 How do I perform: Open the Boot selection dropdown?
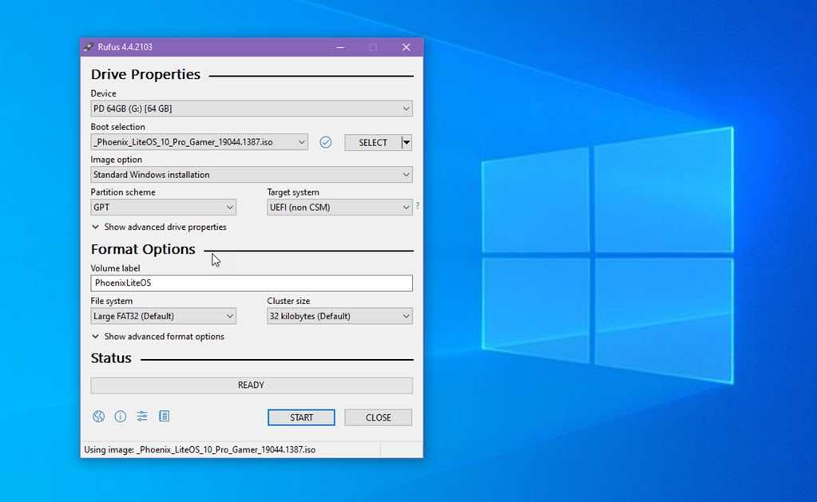pos(199,142)
